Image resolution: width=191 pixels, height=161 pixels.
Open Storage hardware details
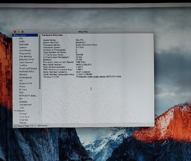click(x=23, y=102)
